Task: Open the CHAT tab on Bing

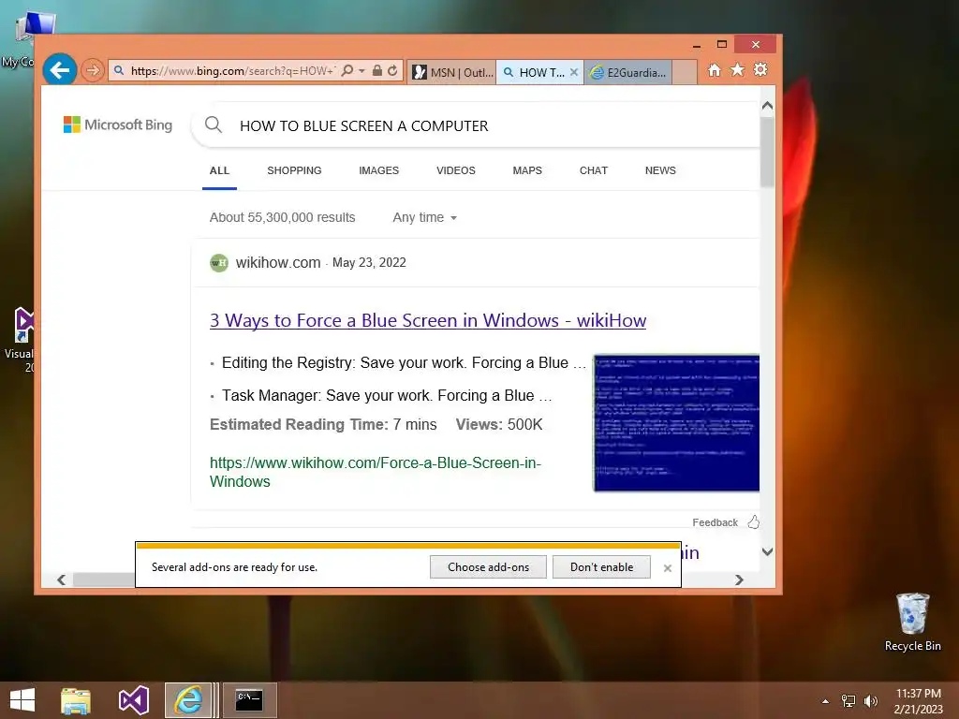Action: [x=593, y=170]
